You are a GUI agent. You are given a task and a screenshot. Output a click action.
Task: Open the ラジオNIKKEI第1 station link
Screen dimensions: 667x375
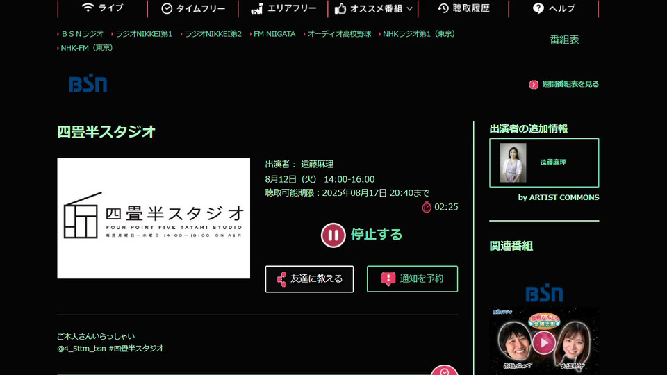tap(143, 34)
